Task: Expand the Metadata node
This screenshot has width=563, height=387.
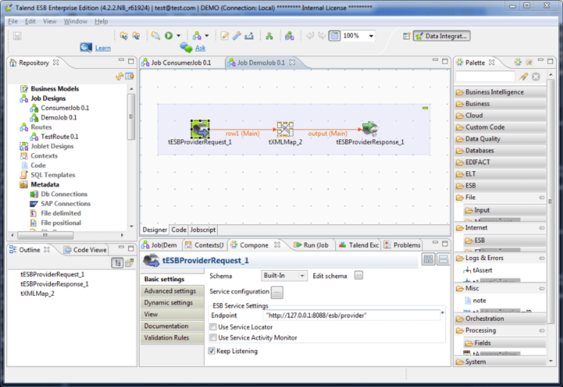Action: (x=45, y=184)
